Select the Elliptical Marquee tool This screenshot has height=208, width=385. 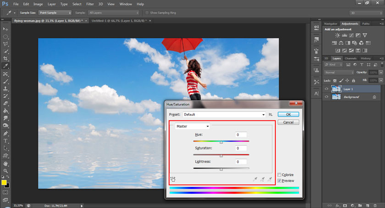pyautogui.click(x=5, y=37)
